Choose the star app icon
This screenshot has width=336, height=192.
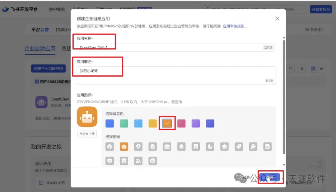click(224, 147)
